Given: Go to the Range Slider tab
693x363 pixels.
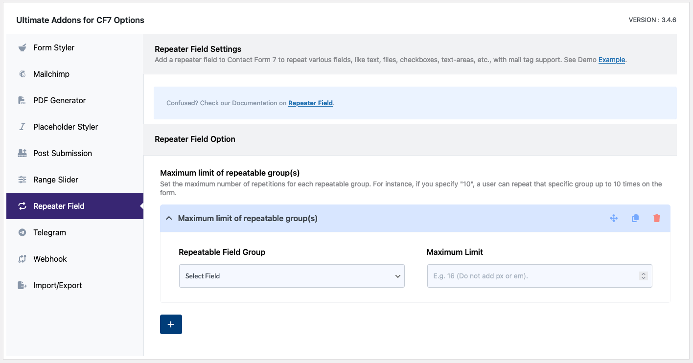Looking at the screenshot, I should point(75,180).
